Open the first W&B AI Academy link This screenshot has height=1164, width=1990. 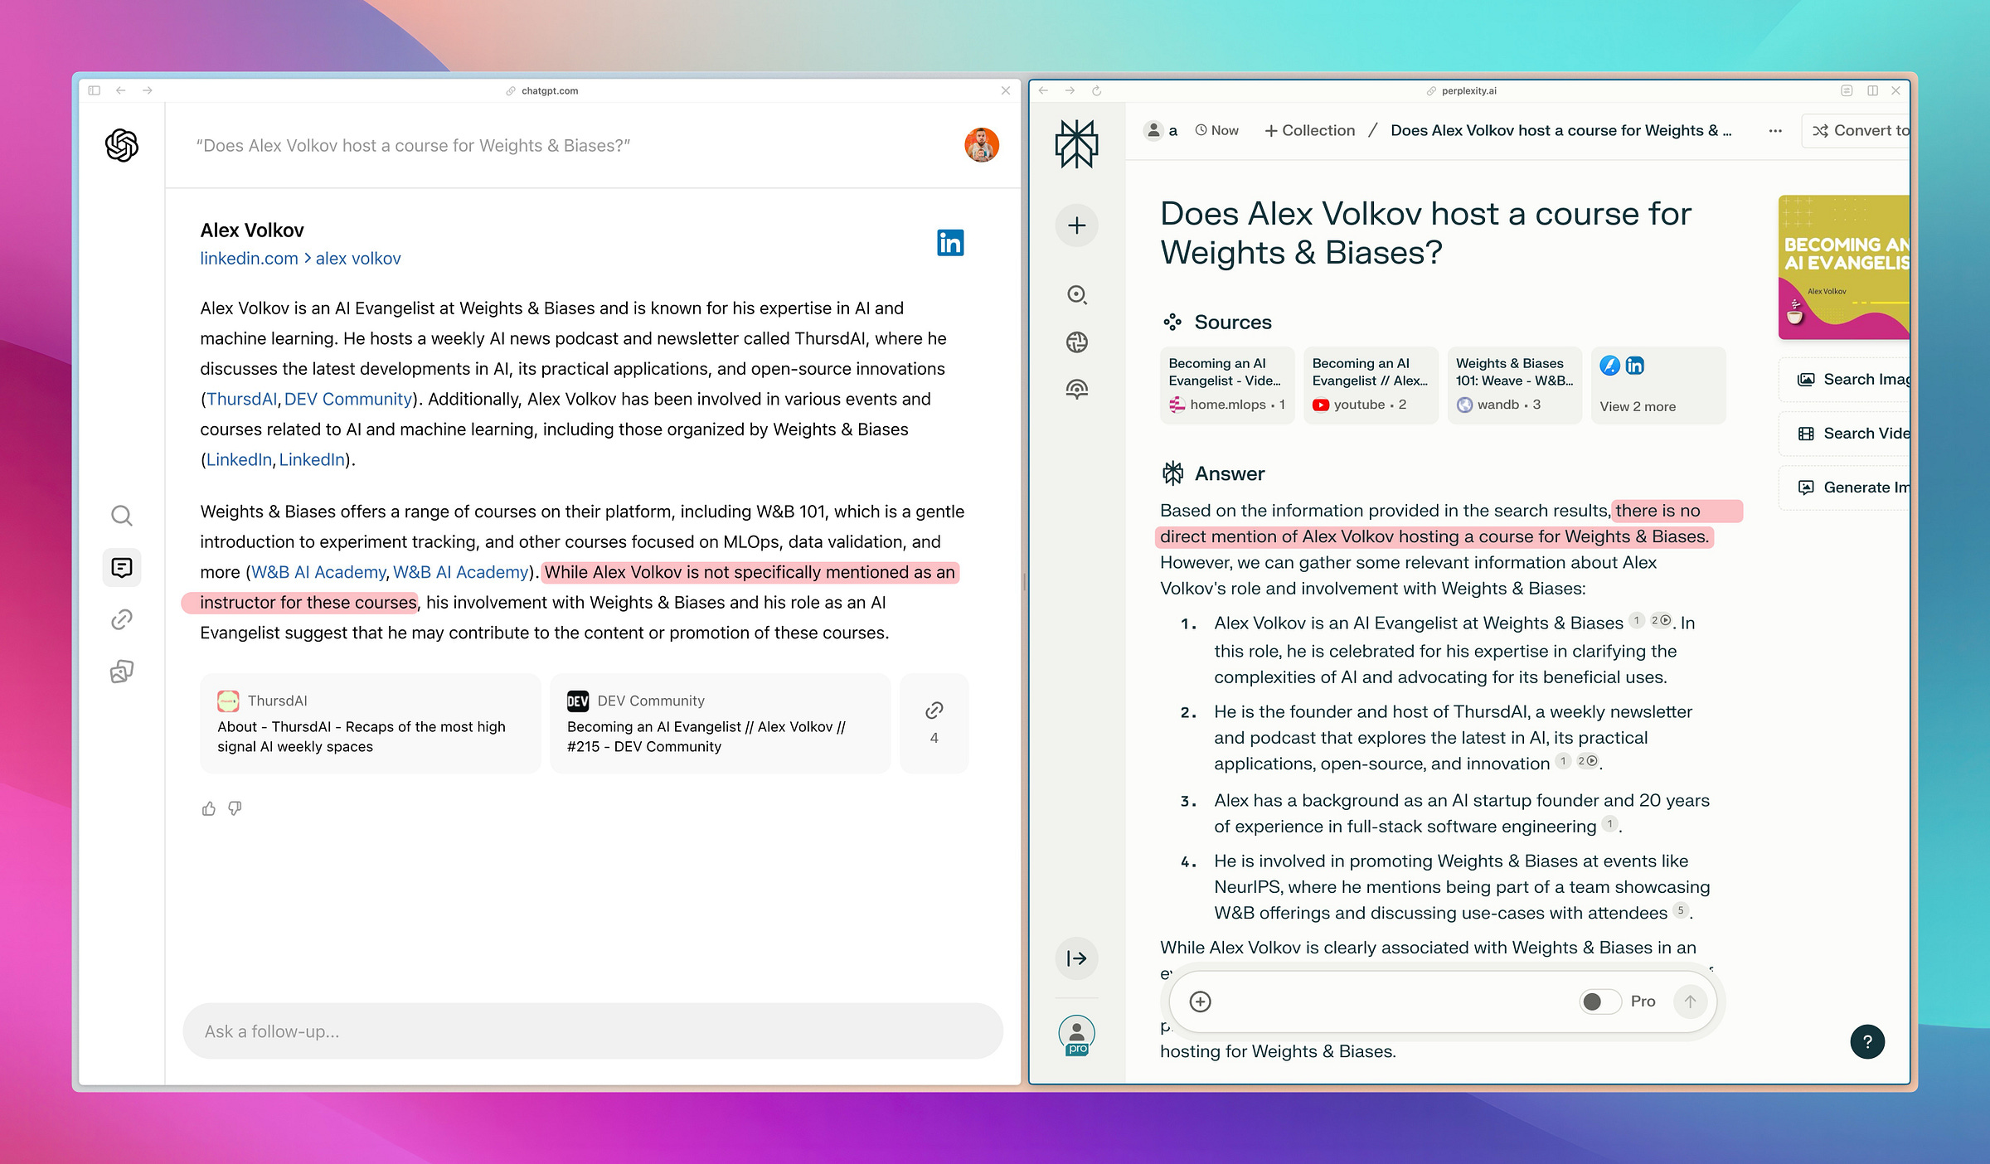(318, 572)
